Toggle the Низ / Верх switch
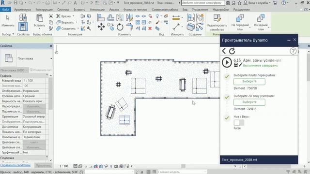The height and width of the screenshot is (174, 310). coord(239,122)
